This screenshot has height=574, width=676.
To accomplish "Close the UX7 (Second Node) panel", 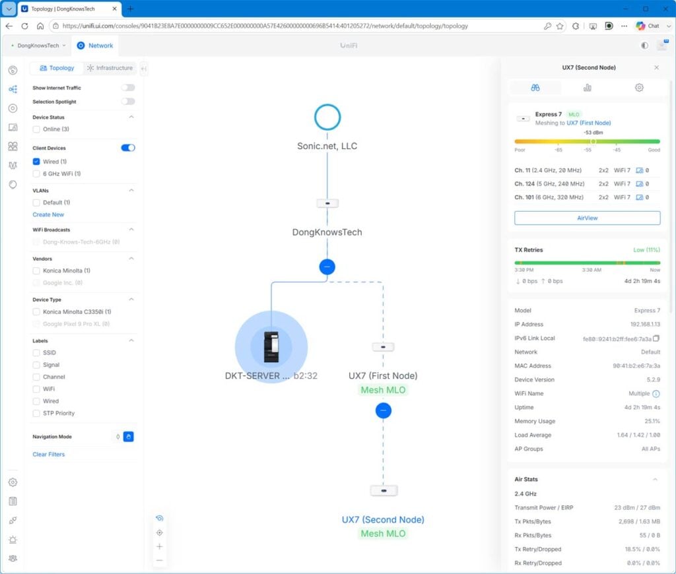I will (657, 68).
